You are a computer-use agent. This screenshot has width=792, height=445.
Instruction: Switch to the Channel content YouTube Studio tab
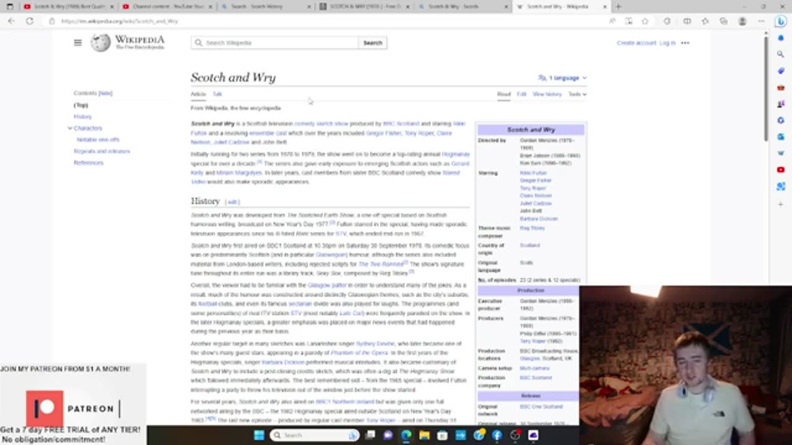(166, 7)
